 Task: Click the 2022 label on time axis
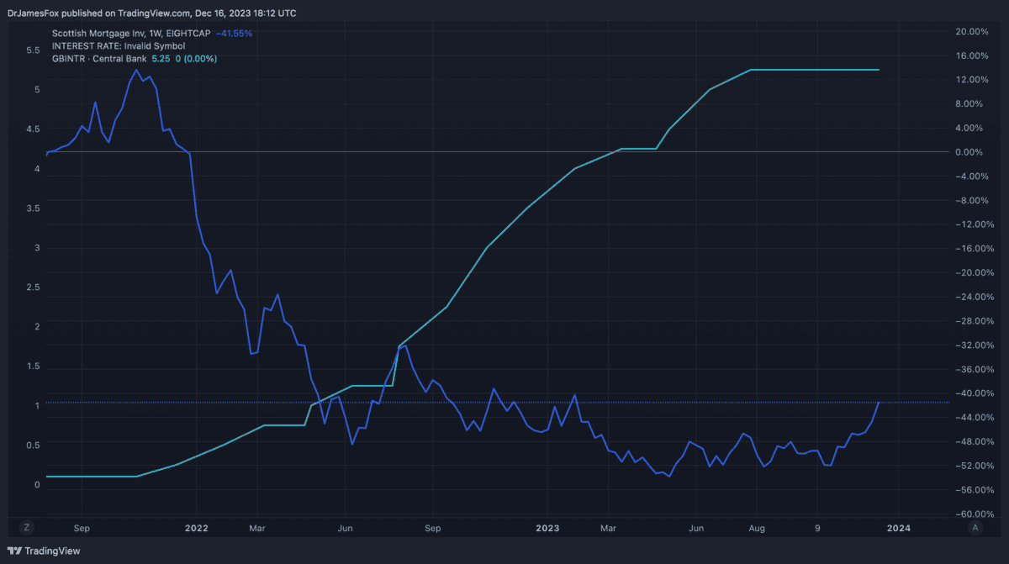[196, 528]
